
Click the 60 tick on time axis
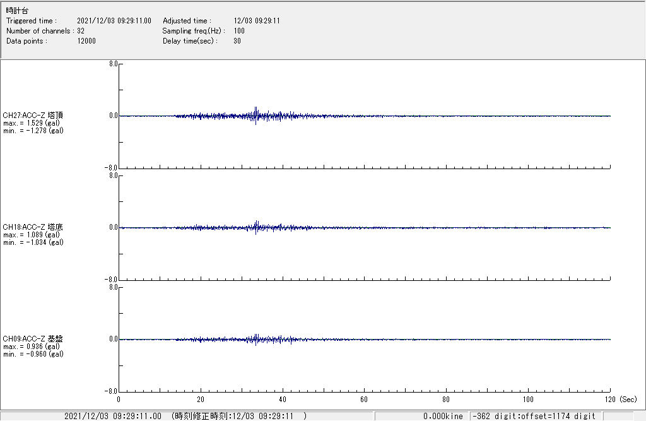click(364, 400)
